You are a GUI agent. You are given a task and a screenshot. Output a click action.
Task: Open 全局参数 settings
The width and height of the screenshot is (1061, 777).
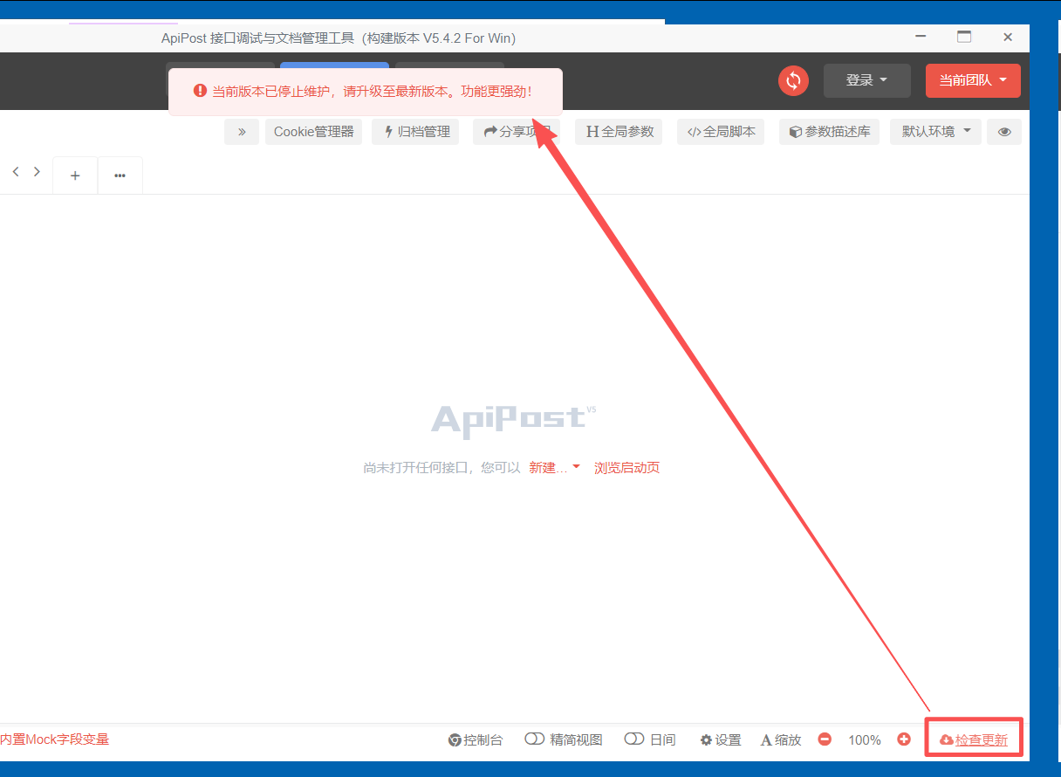619,132
